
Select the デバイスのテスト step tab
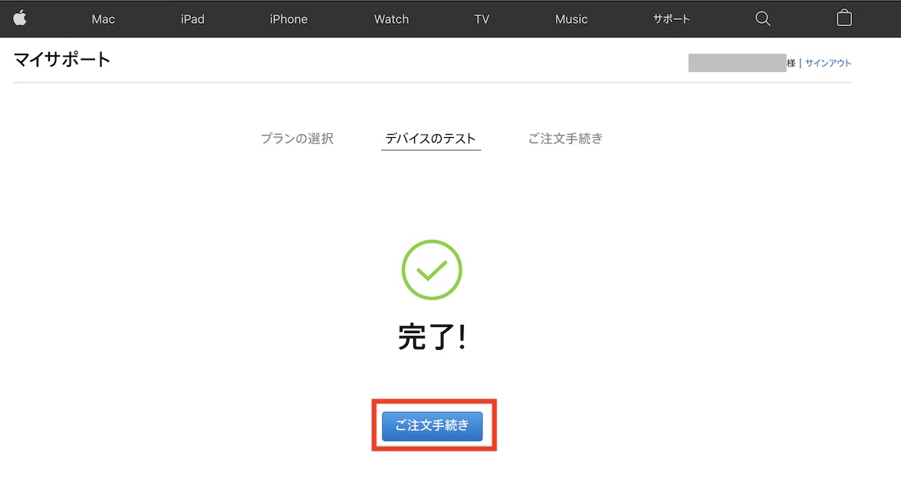(430, 139)
